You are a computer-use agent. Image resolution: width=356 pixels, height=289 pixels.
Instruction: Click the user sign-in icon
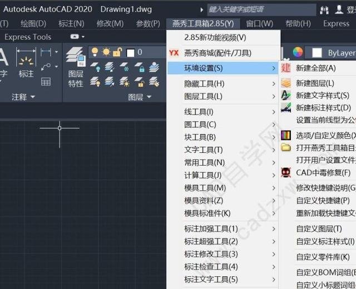point(339,9)
